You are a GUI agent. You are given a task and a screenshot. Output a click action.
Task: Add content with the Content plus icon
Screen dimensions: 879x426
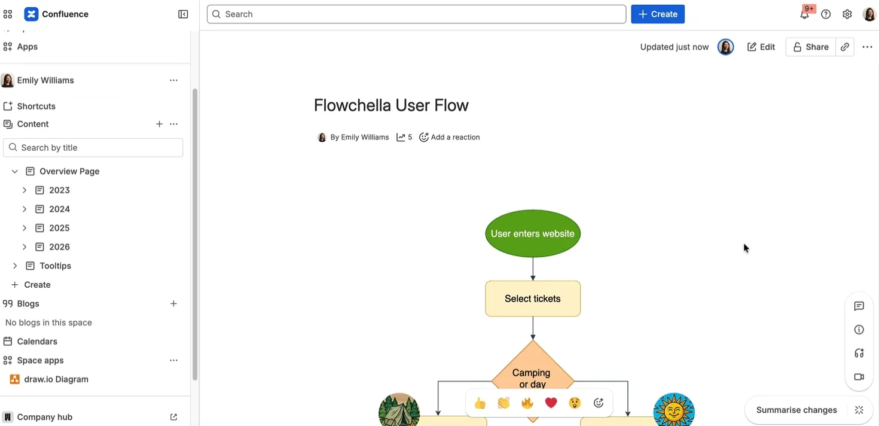coord(159,124)
